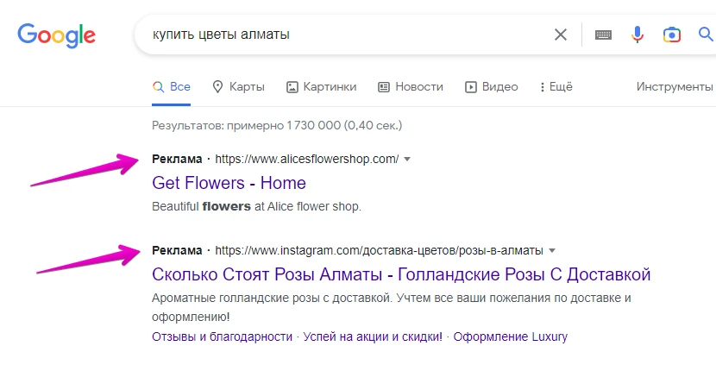The height and width of the screenshot is (371, 716).
Task: Click the https://www.alicesflowershop.com/ URL text
Action: [307, 159]
